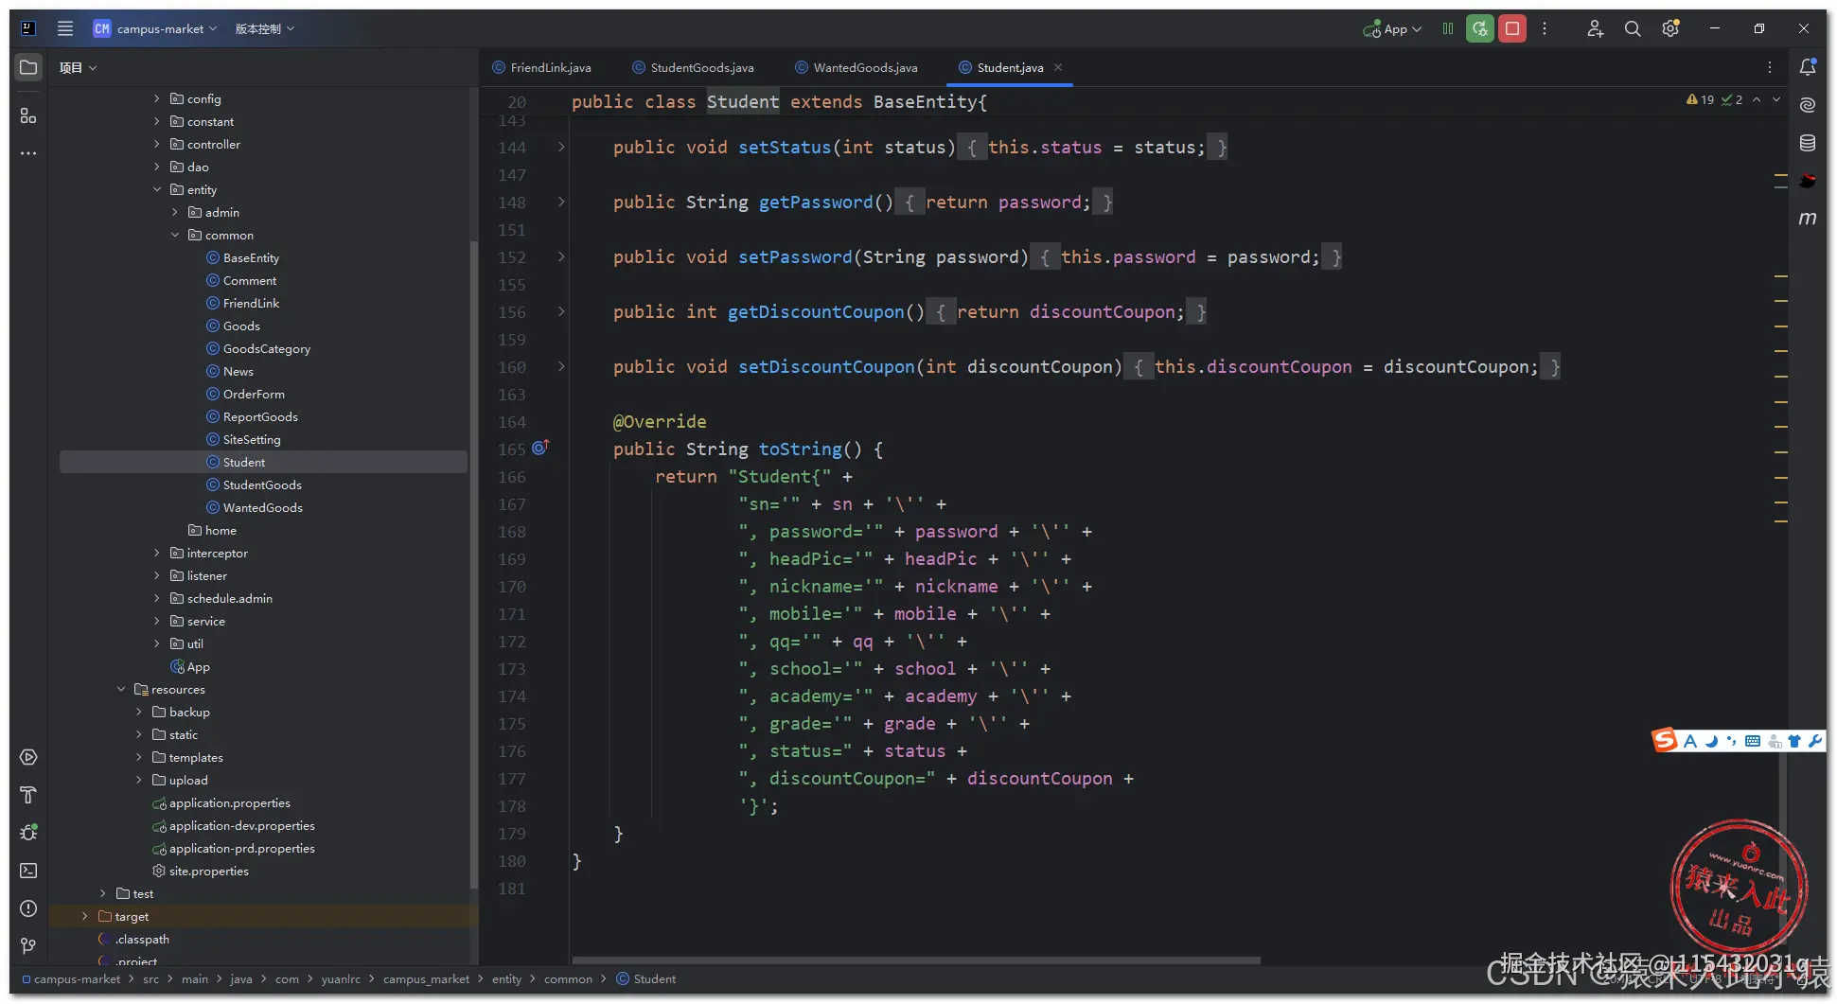Toggle Sogou Chinese/English input mode
The height and width of the screenshot is (1004, 1837).
tap(1690, 741)
